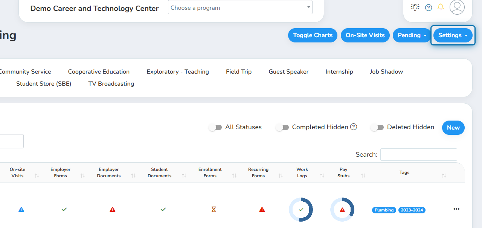Select the Cooperative Education tab
Viewport: 482px width, 228px height.
[99, 71]
